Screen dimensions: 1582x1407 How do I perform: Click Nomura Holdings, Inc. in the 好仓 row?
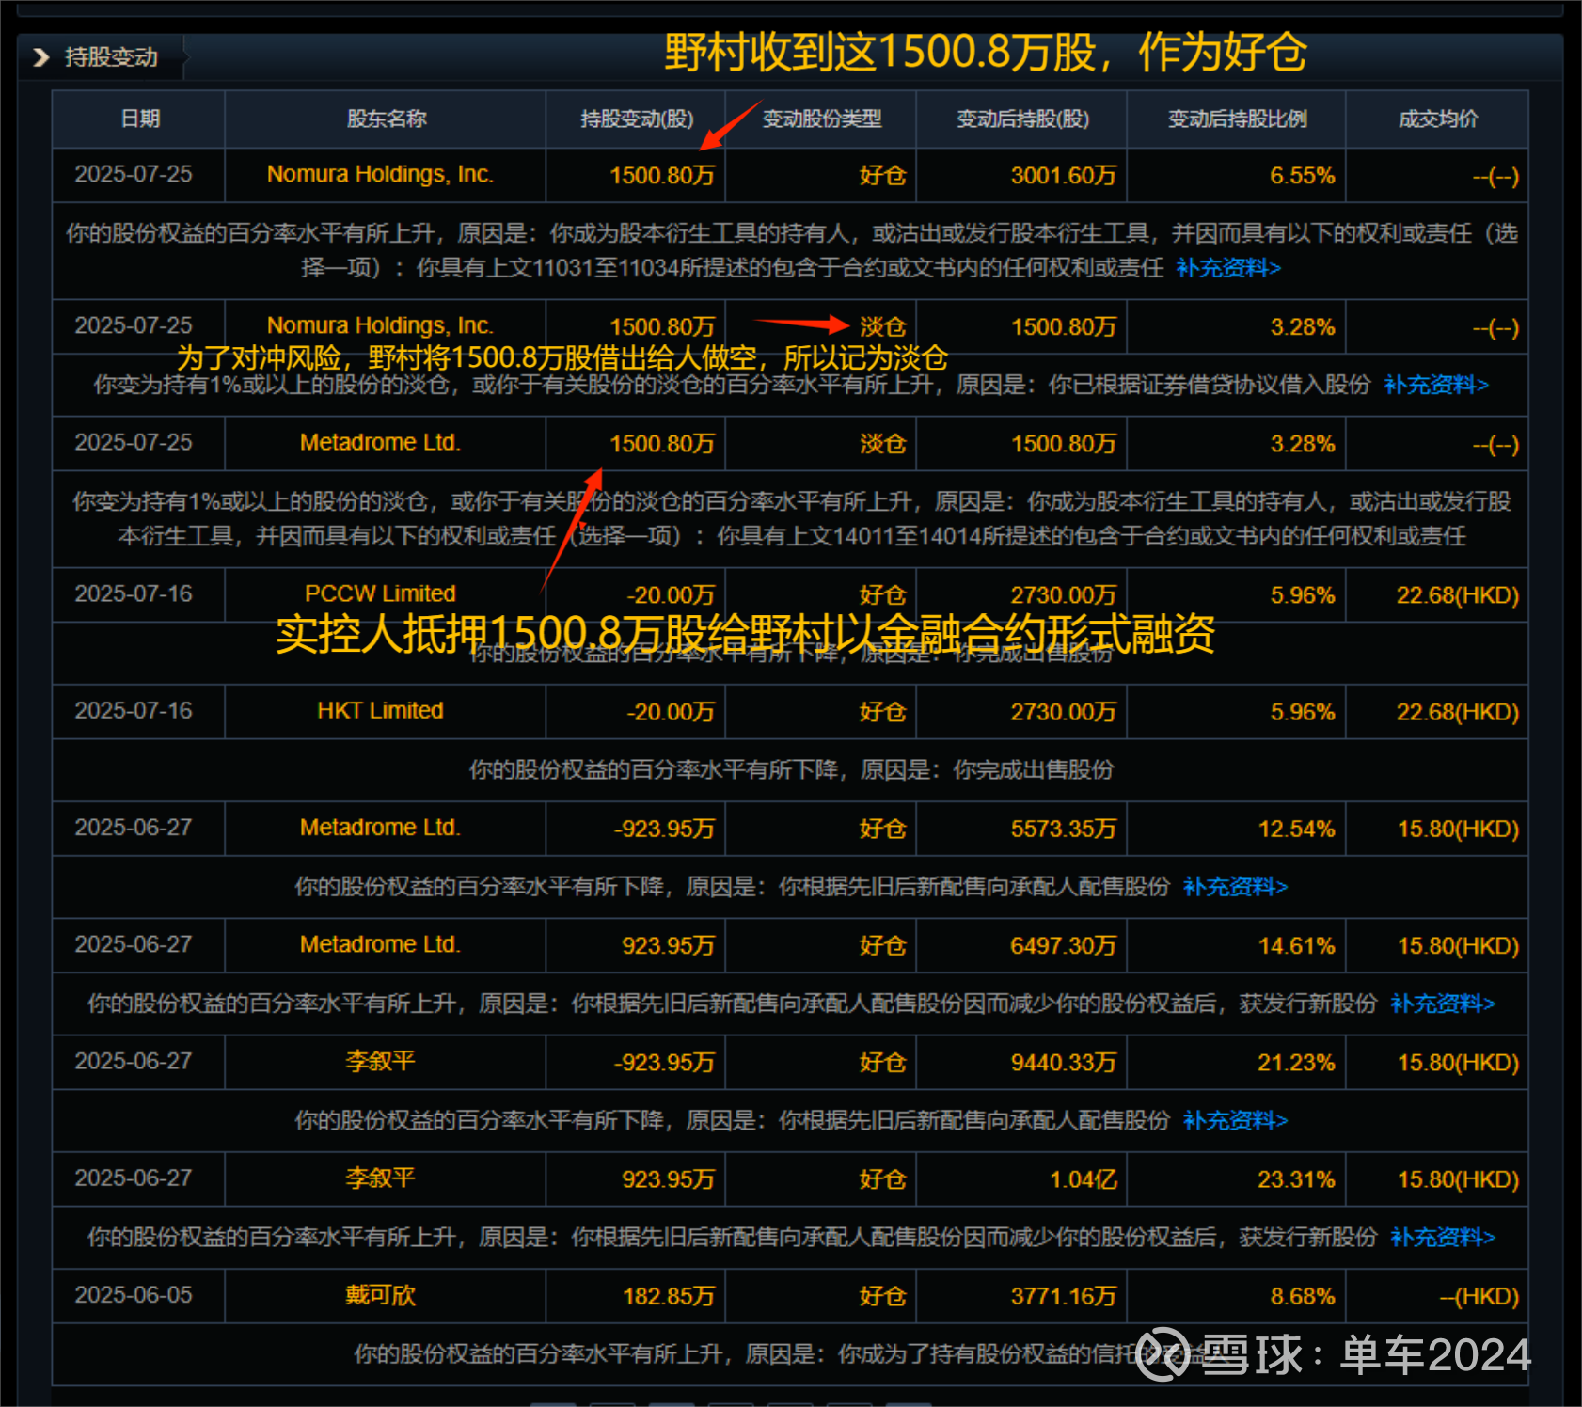380,175
